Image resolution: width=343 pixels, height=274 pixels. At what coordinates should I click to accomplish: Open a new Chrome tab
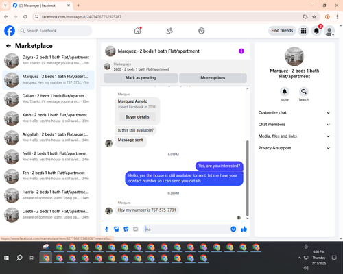[78, 5]
